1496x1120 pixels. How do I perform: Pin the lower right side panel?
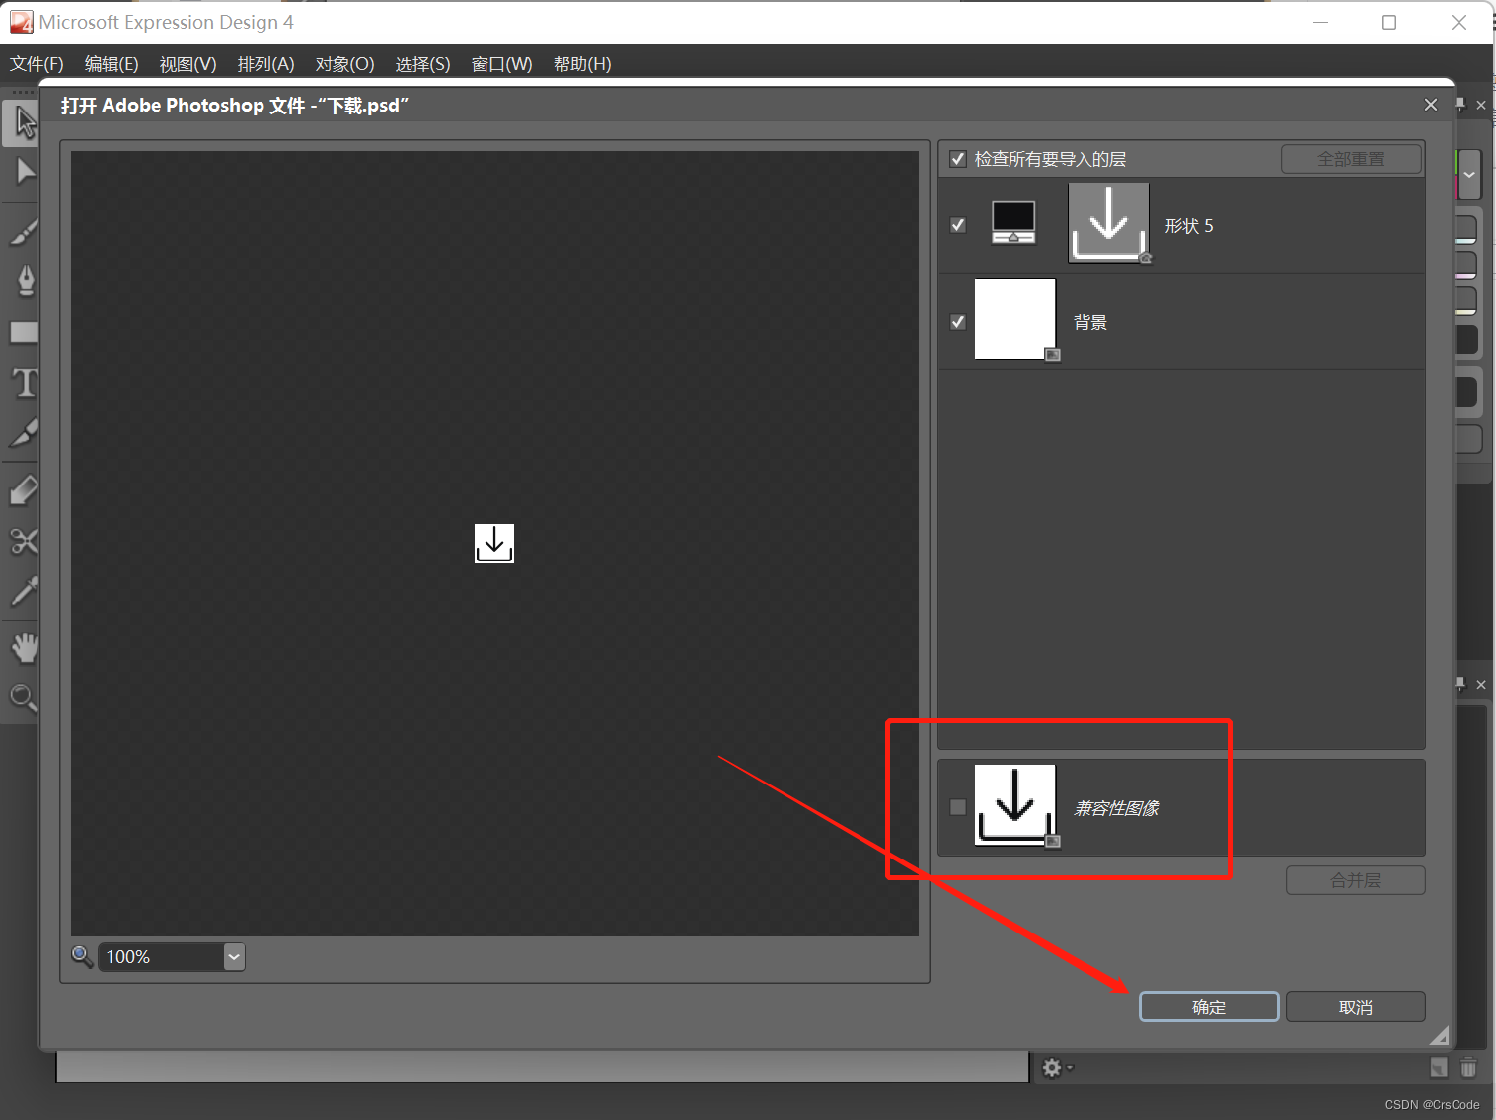pos(1460,684)
